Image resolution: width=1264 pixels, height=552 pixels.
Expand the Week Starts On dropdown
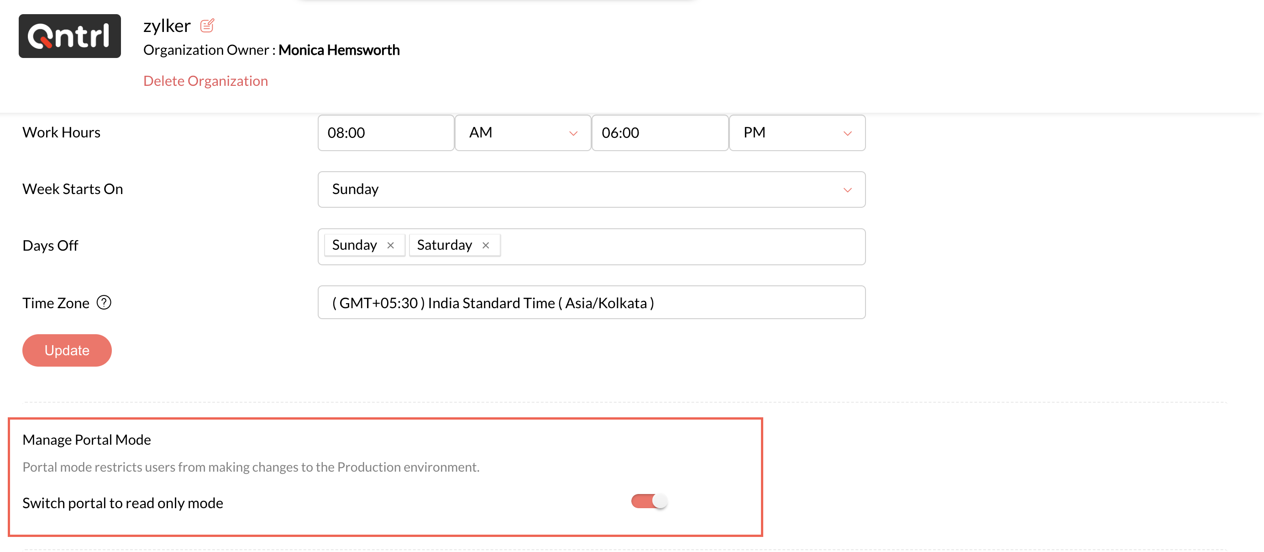pos(591,189)
